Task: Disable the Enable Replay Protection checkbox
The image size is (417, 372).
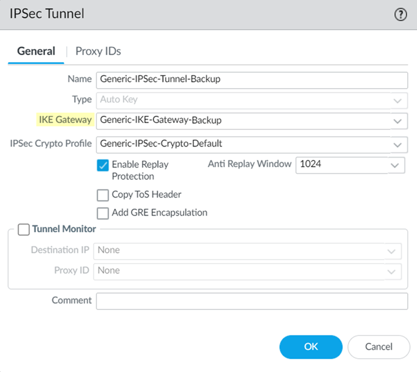Action: coord(103,165)
